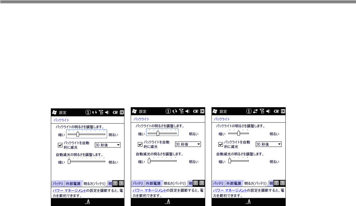Click tab strip left arrow in right screenshot
This screenshot has height=206, width=356.
(276, 183)
